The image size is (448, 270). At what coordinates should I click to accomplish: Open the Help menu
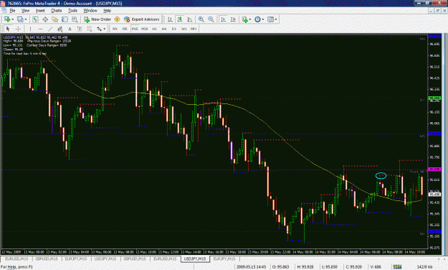(x=107, y=11)
